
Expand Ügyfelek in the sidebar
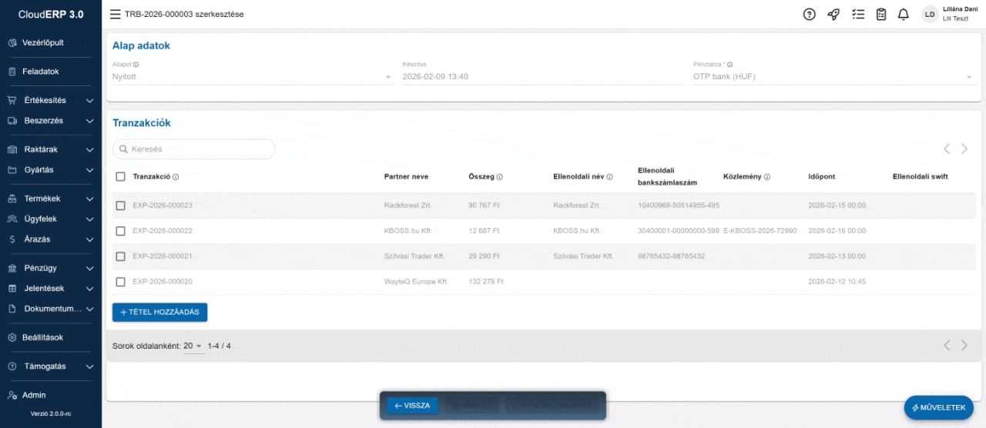pos(51,219)
